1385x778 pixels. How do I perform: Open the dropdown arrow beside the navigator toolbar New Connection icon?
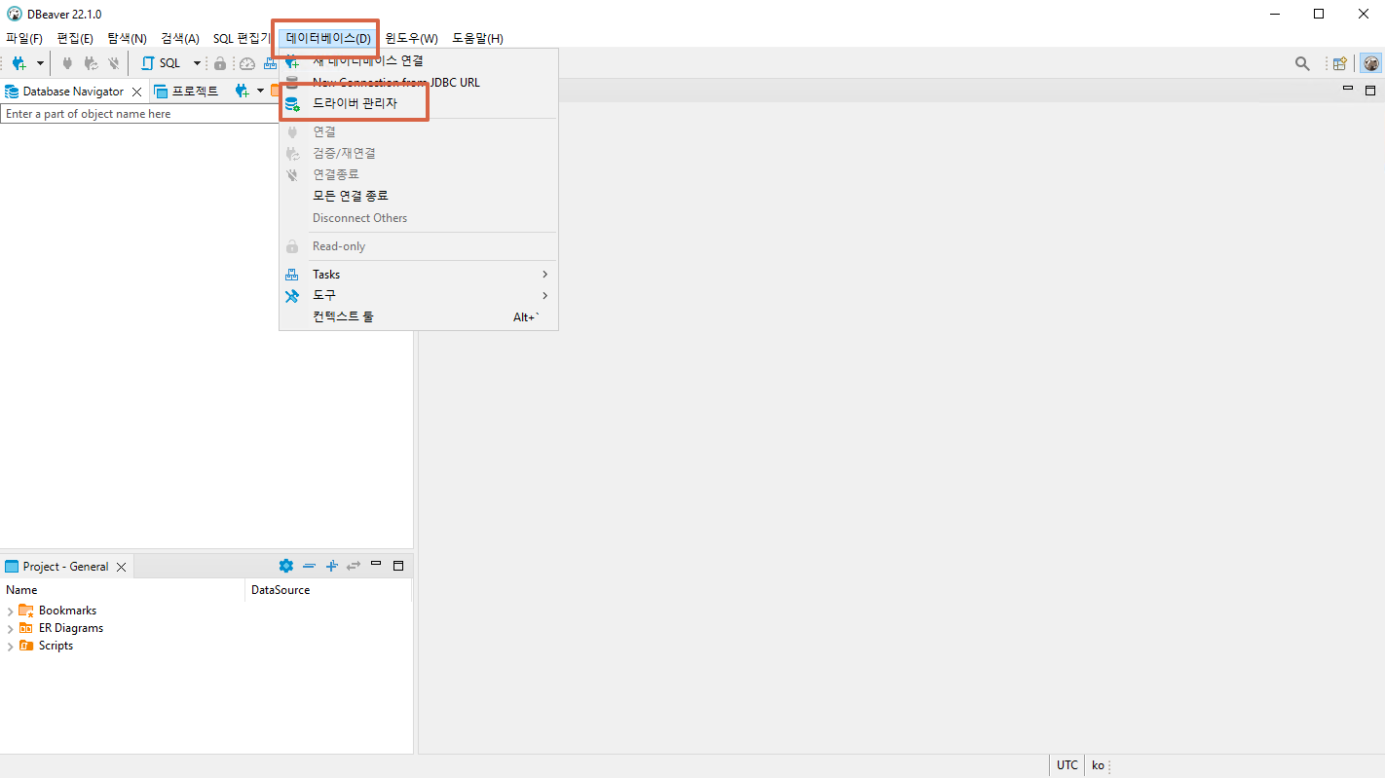pyautogui.click(x=260, y=91)
